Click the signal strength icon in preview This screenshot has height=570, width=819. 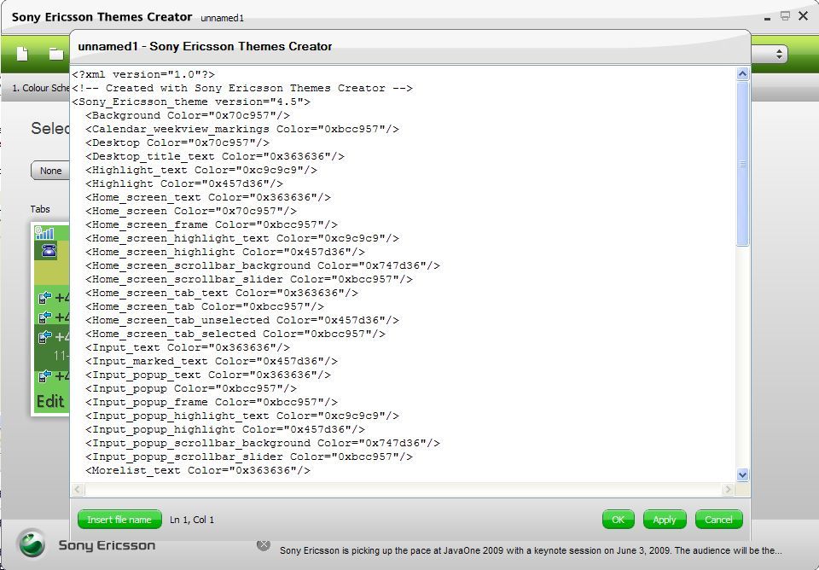click(x=44, y=232)
